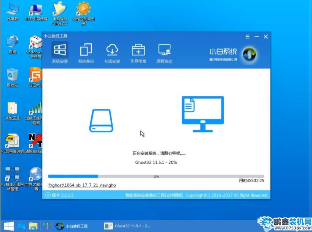The width and height of the screenshot is (312, 232).
Task: Click the hard drive icon in the installer
Action: [101, 121]
